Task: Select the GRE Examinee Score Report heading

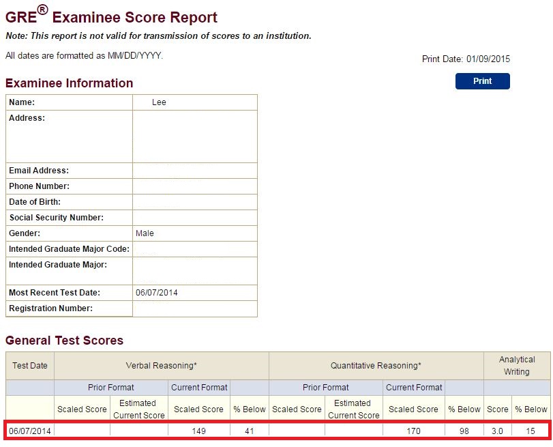Action: click(111, 16)
